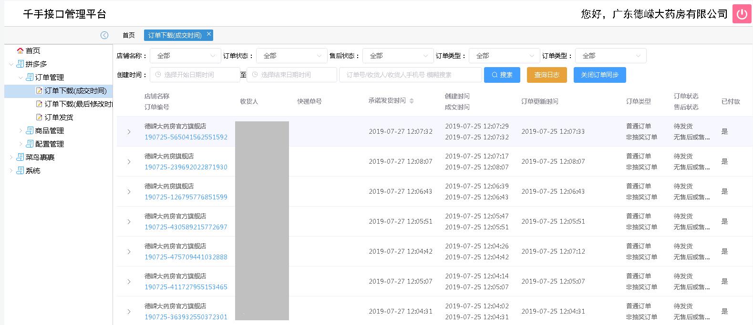Click the orange 查询日志 button
The image size is (753, 325).
(547, 75)
